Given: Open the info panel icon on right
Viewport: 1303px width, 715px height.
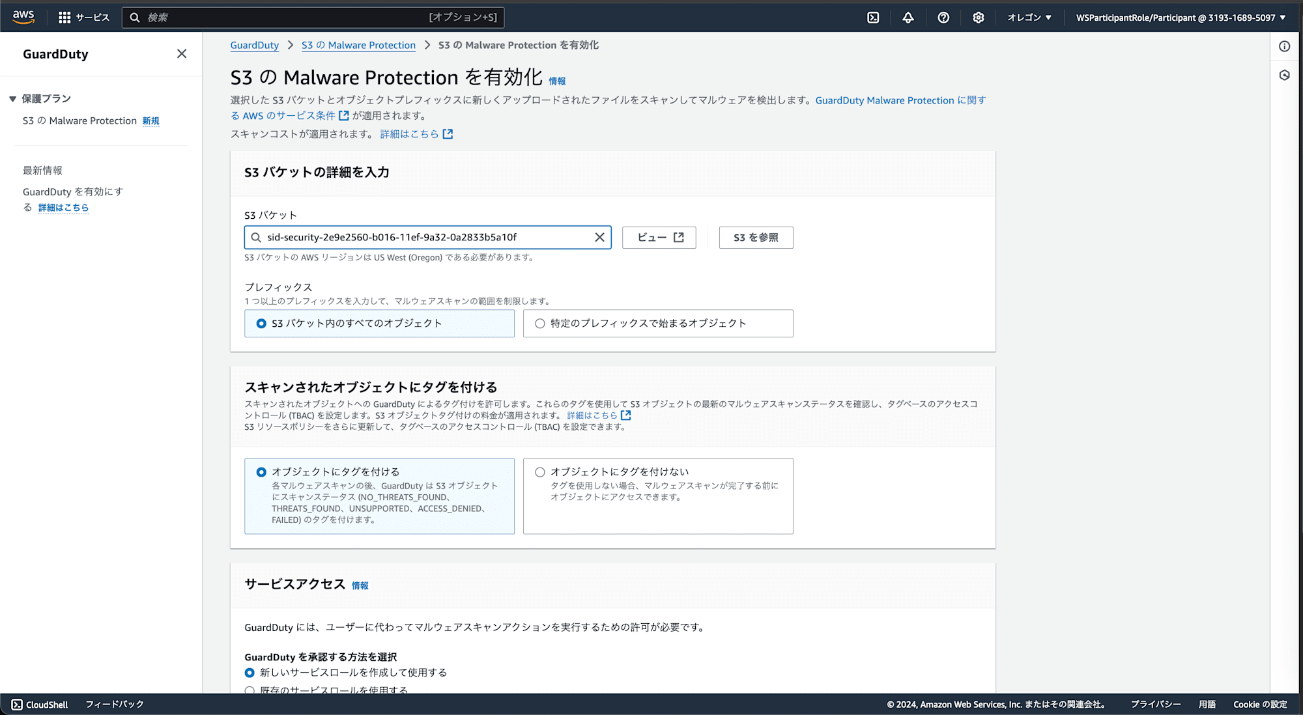Looking at the screenshot, I should point(1285,46).
